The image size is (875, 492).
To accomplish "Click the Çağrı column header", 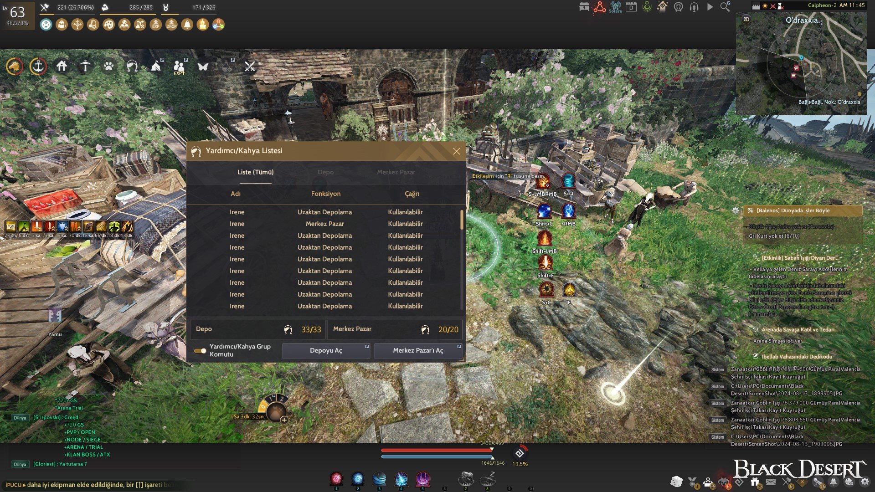I will click(412, 194).
